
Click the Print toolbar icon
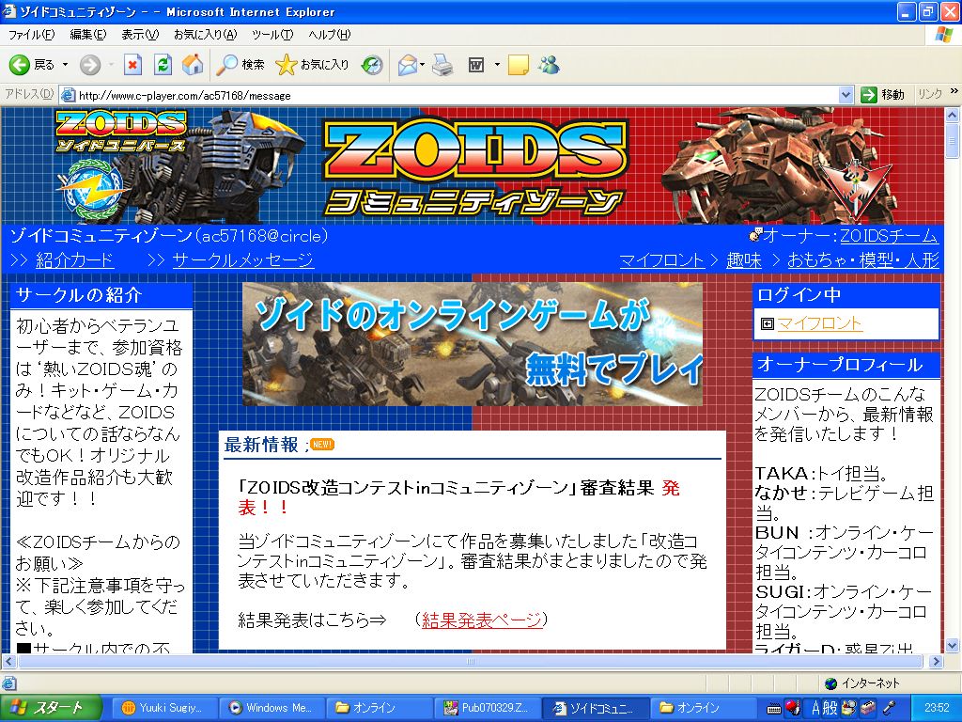coord(443,65)
